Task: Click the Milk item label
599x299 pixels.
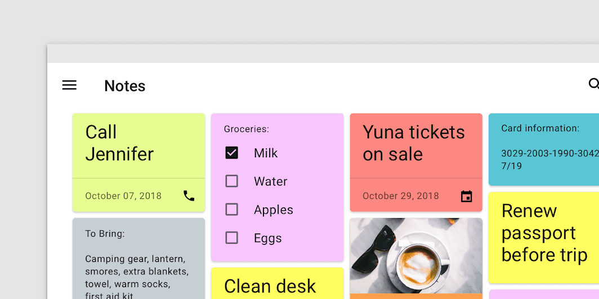Action: tap(266, 153)
